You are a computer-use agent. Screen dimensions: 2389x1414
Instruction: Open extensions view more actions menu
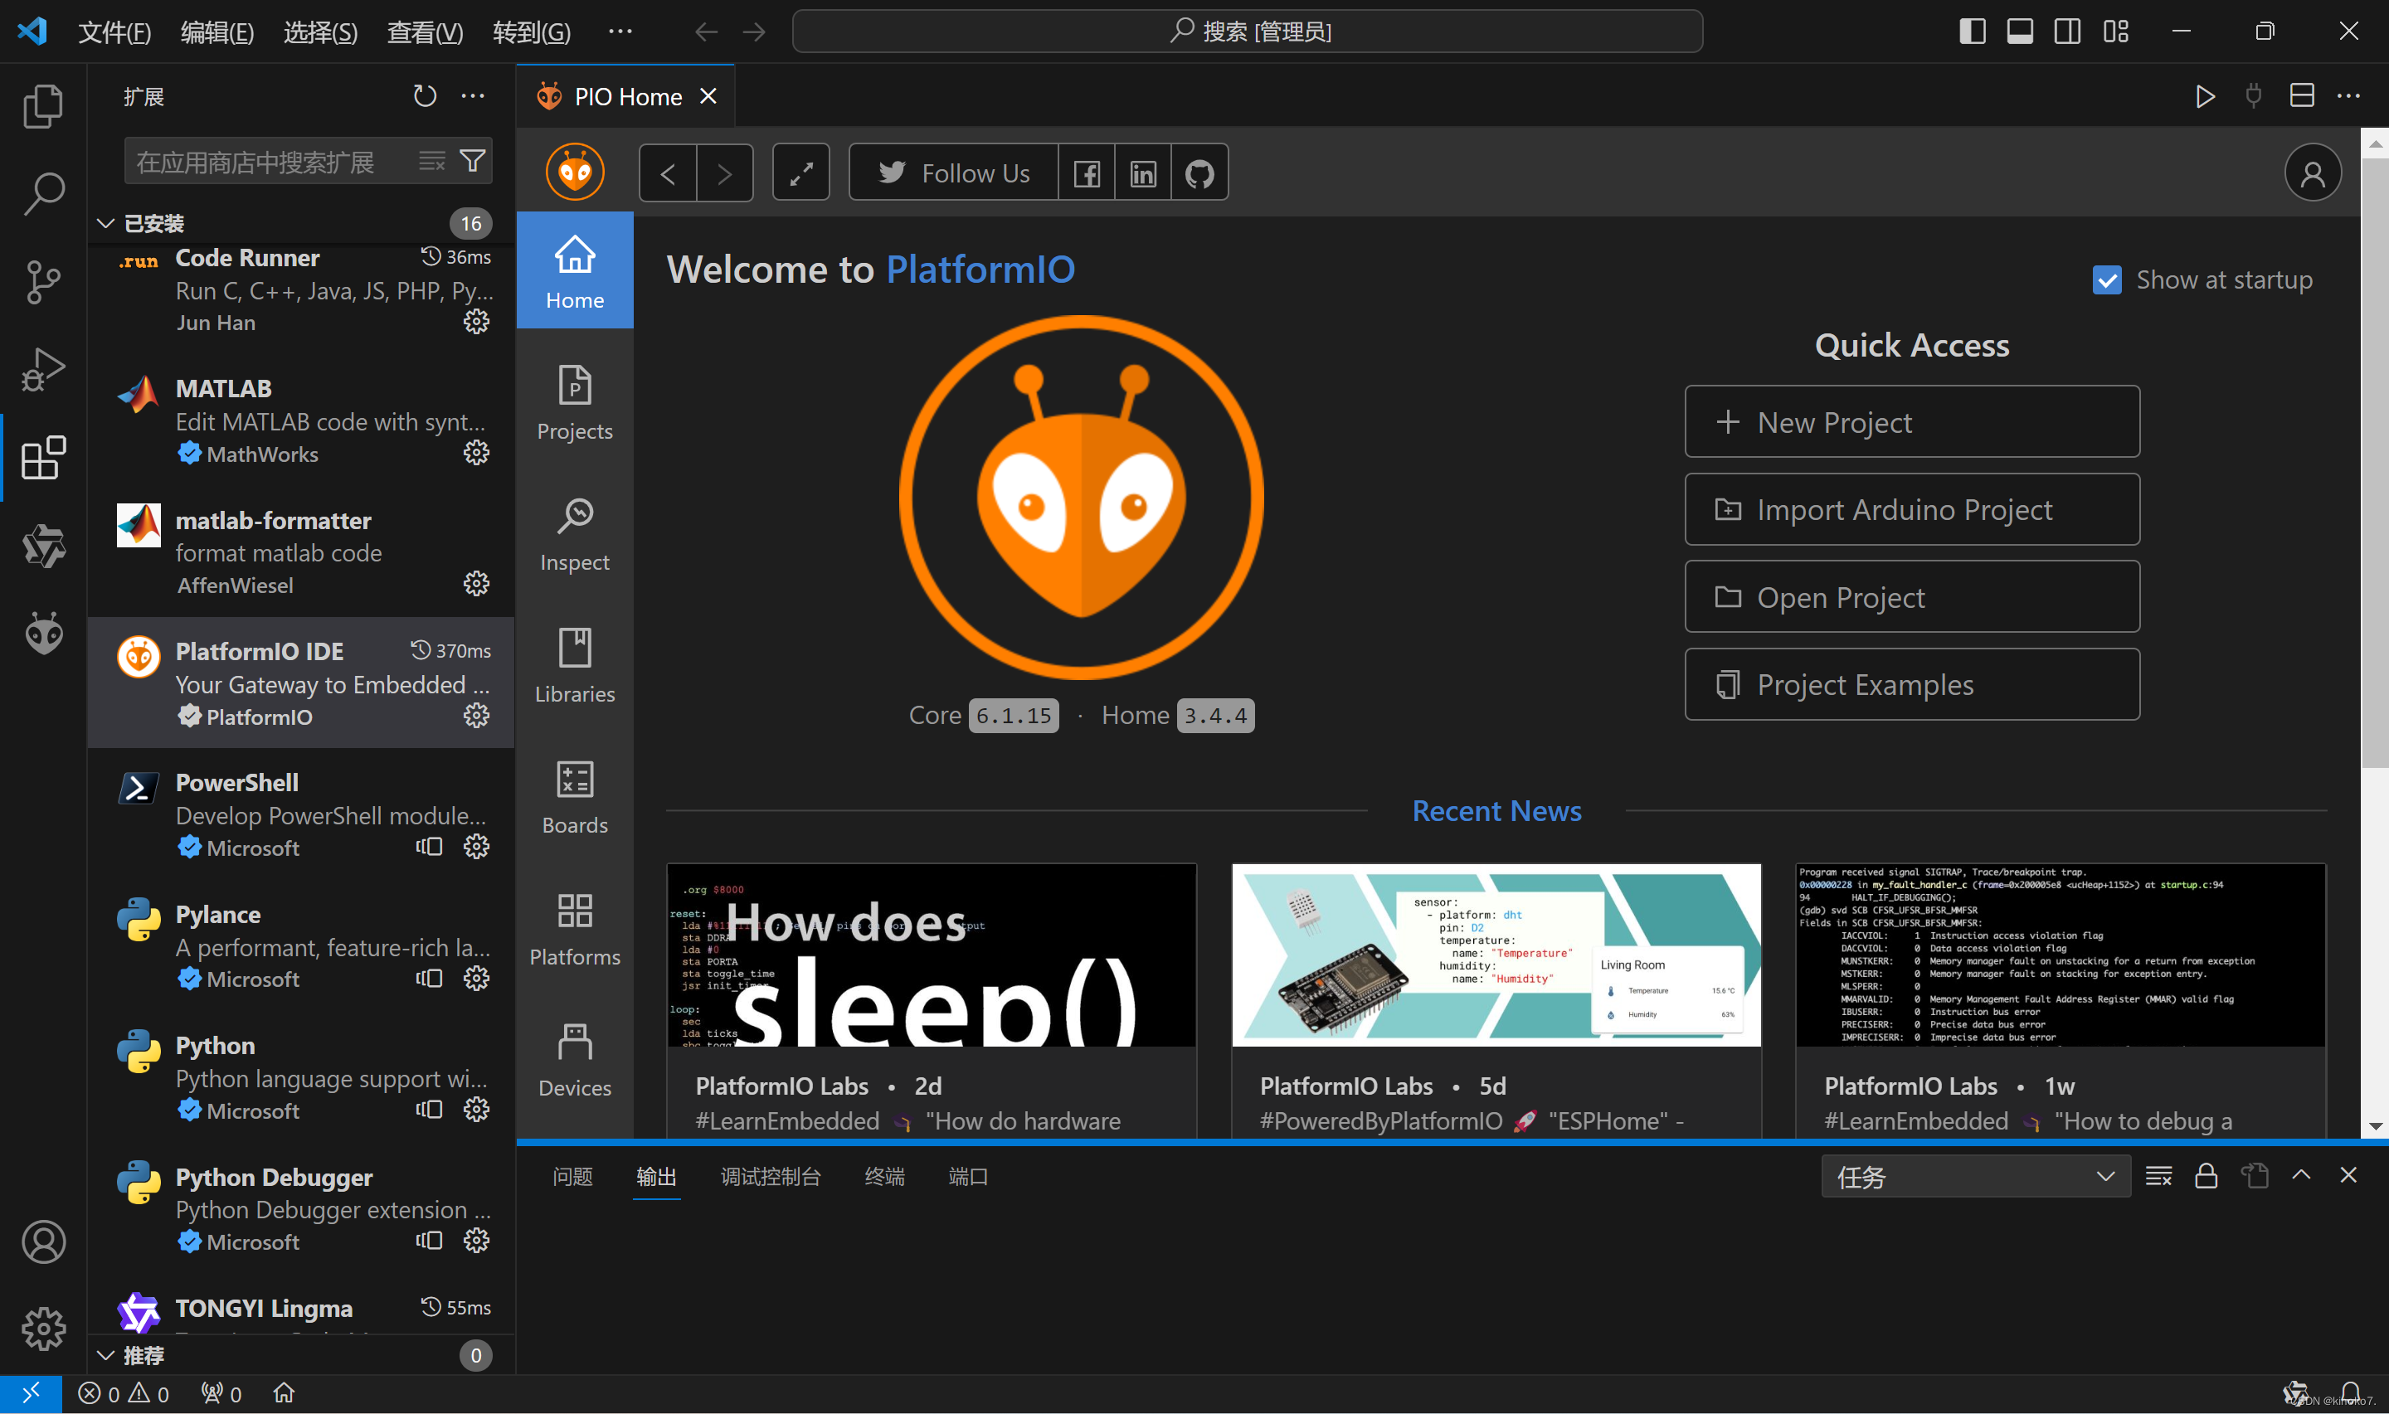click(473, 96)
